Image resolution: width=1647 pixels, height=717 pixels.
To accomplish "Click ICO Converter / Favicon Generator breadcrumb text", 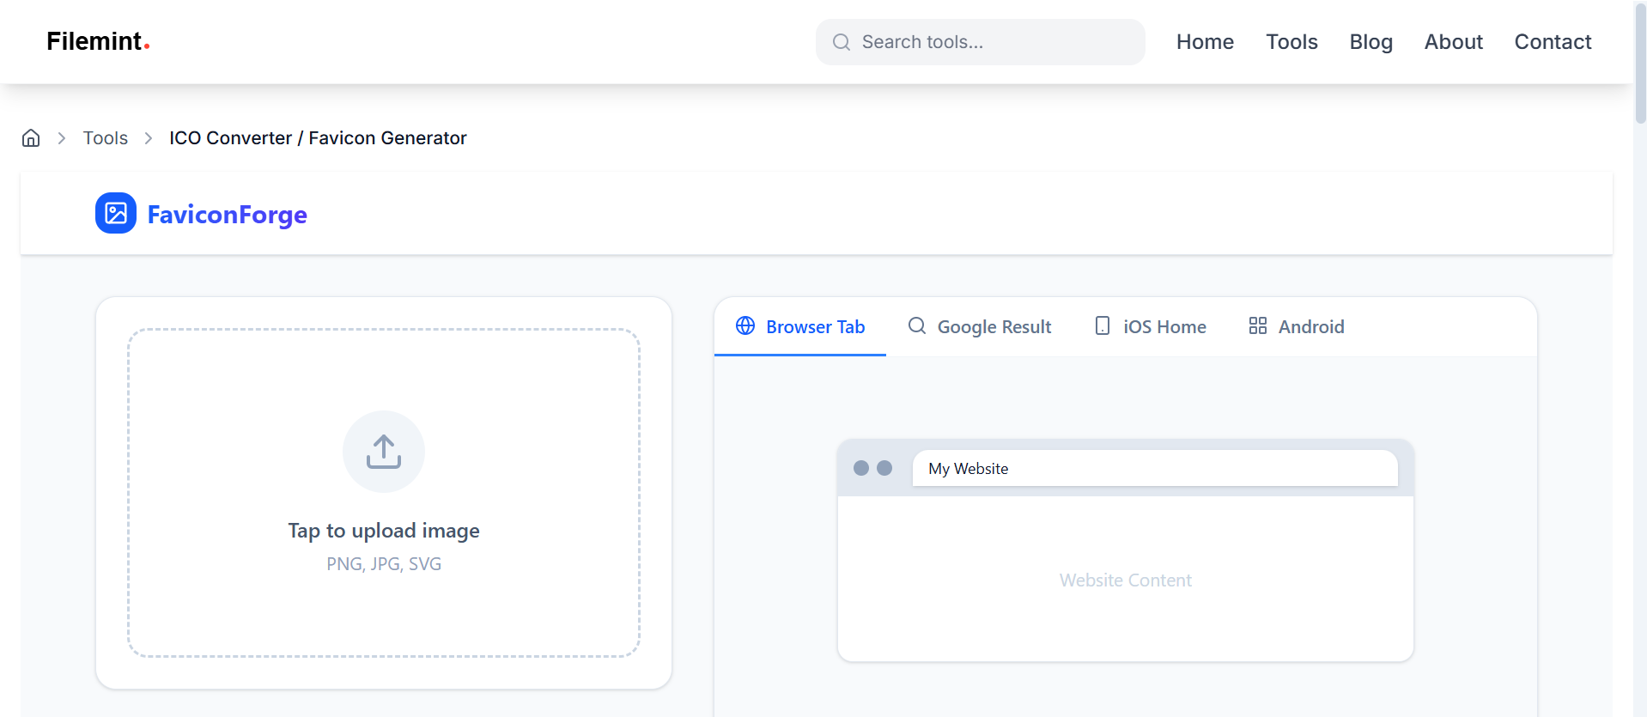I will point(318,138).
